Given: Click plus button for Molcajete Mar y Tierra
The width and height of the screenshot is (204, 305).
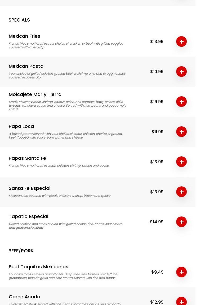Looking at the screenshot, I should 181,102.
